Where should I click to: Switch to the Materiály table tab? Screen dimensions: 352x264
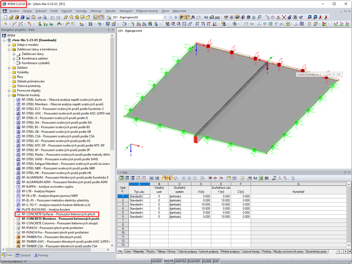(x=138, y=251)
